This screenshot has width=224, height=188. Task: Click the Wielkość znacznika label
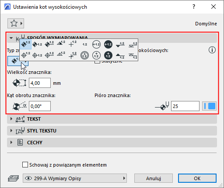[29, 72]
